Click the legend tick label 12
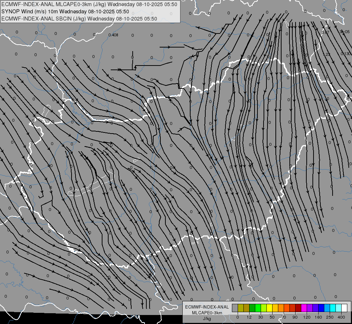Screen dimensions: 352x324 click(249, 317)
